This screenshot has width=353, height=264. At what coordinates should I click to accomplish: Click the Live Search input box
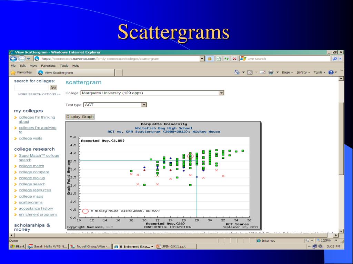(285, 59)
